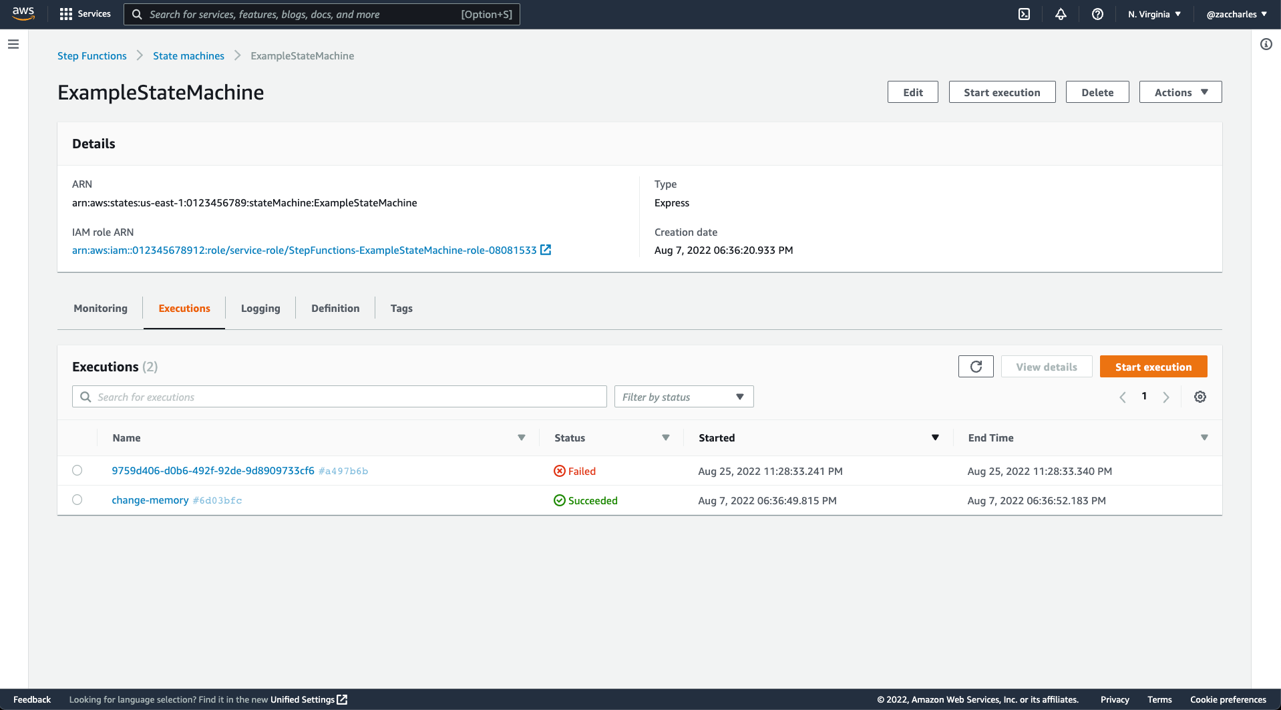This screenshot has width=1281, height=710.
Task: Open the Step Functions breadcrumb link
Action: 92,55
